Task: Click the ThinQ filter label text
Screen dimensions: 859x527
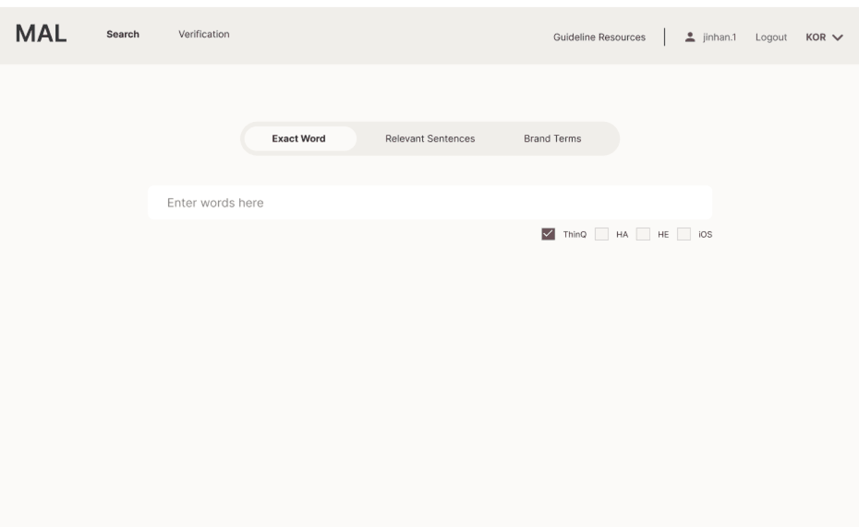Action: click(575, 234)
